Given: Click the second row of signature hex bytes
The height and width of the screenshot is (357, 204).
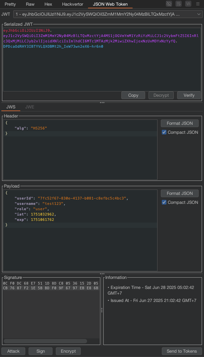Looking at the screenshot, I should pos(51,288).
